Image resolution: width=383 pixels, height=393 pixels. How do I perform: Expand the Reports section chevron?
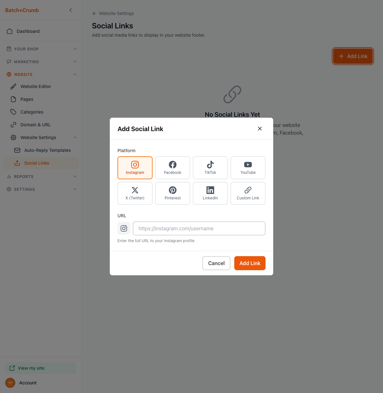[x=75, y=176]
